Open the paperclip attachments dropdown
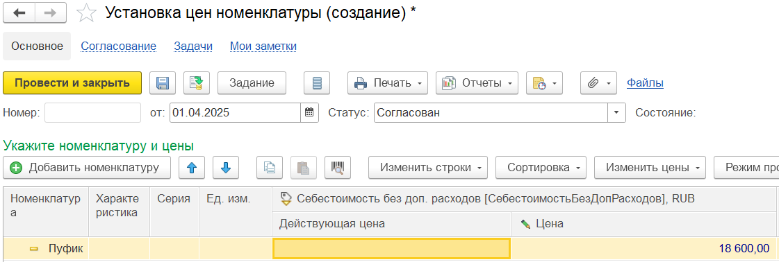The image size is (779, 262). 598,83
